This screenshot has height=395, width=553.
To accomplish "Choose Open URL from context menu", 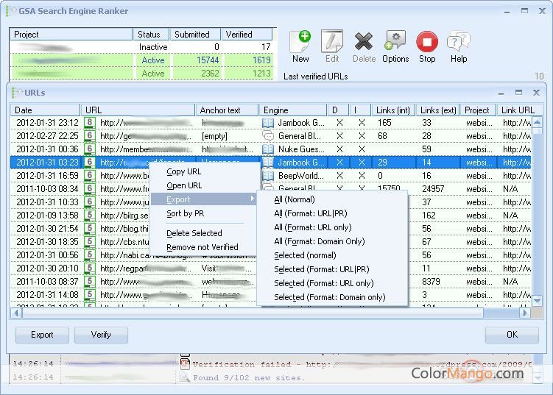I will (184, 185).
